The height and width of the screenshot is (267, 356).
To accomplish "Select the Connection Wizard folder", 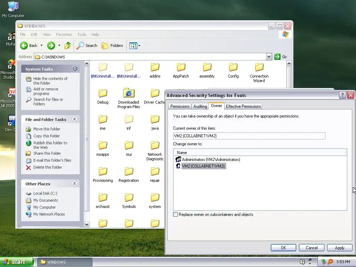I will [x=259, y=73].
